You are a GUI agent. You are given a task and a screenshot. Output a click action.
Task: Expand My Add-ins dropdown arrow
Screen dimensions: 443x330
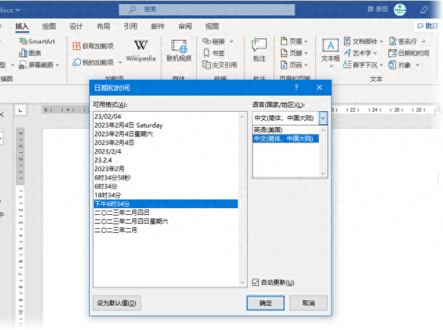120,62
